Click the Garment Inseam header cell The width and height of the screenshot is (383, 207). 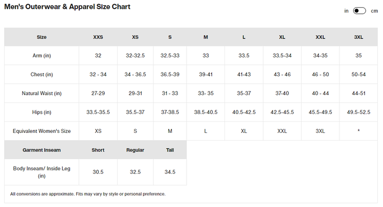point(41,150)
